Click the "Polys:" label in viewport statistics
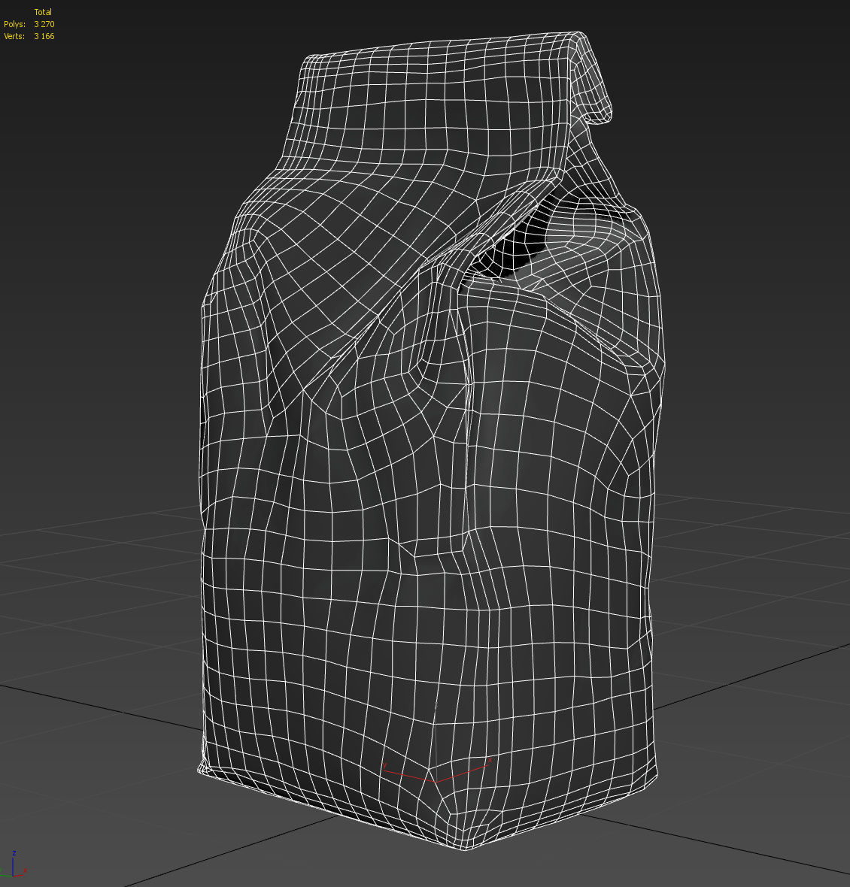 (15, 24)
